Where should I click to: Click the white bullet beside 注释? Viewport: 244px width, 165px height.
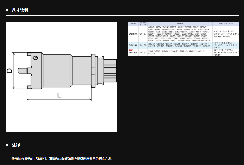pos(7,145)
